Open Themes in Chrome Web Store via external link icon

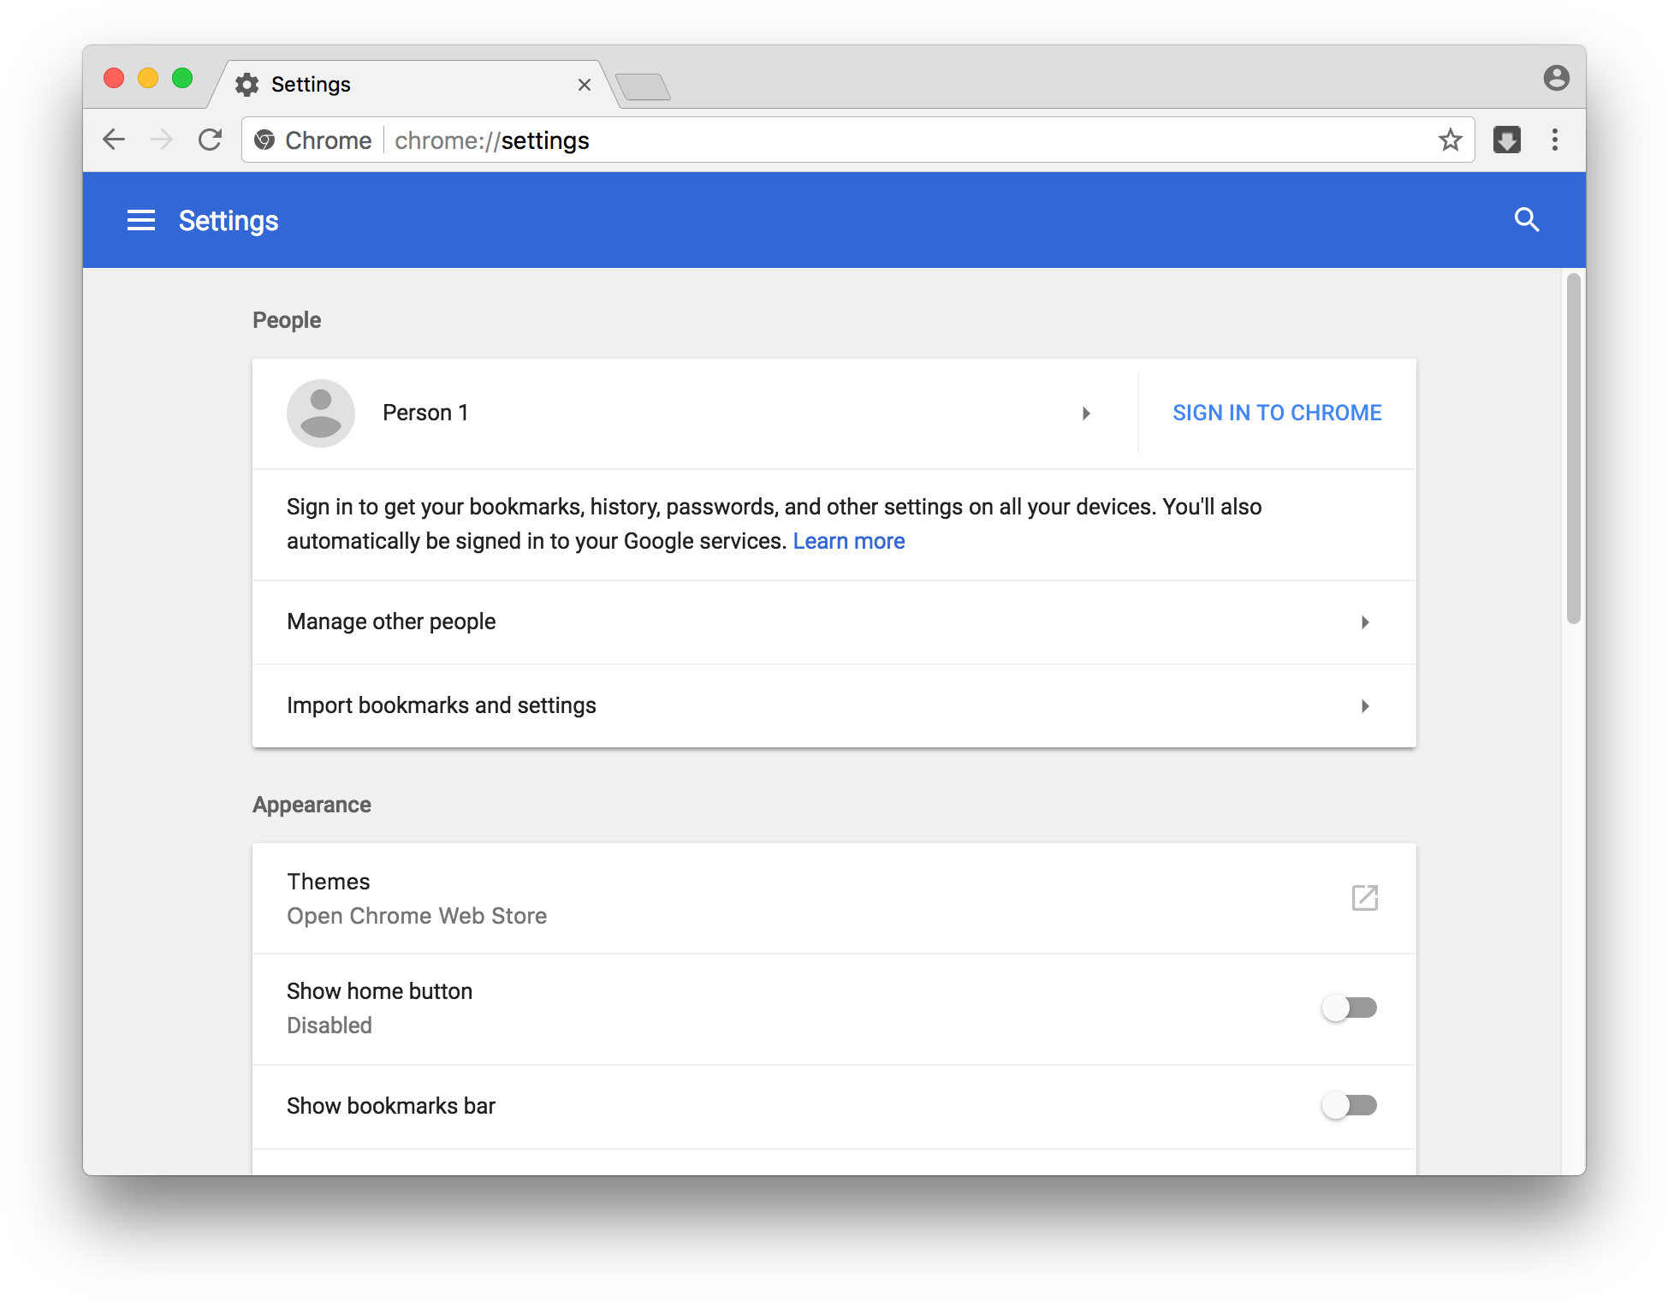pos(1365,898)
